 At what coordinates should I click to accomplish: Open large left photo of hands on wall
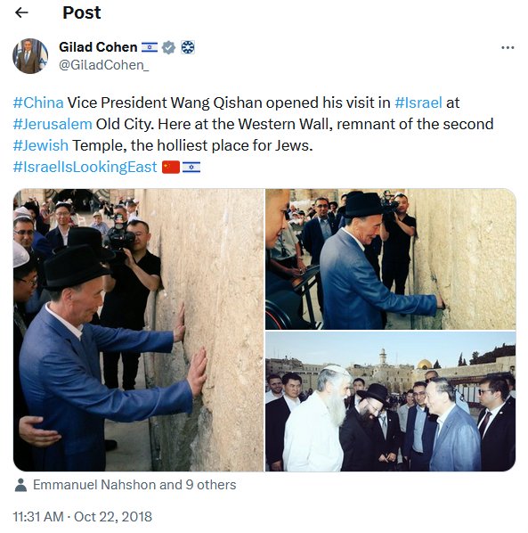[x=139, y=330]
